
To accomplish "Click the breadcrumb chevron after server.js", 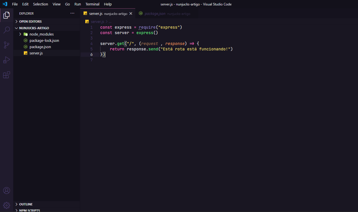I will pyautogui.click(x=107, y=21).
